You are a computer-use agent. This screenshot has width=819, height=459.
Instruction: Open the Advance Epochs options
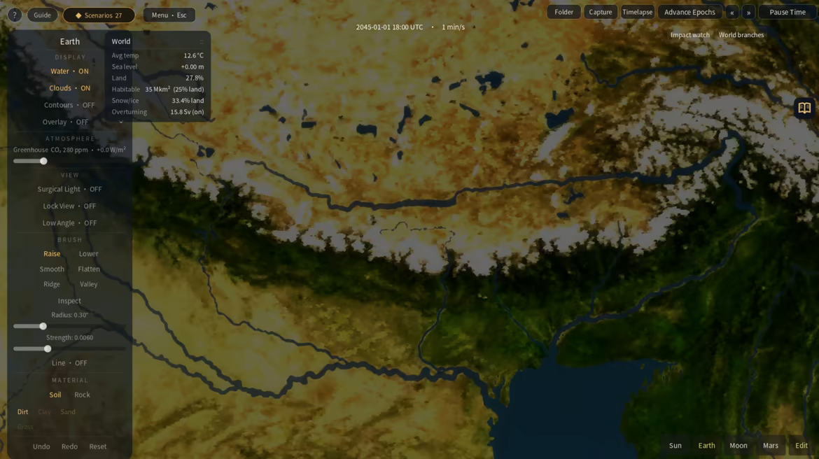[x=689, y=12]
